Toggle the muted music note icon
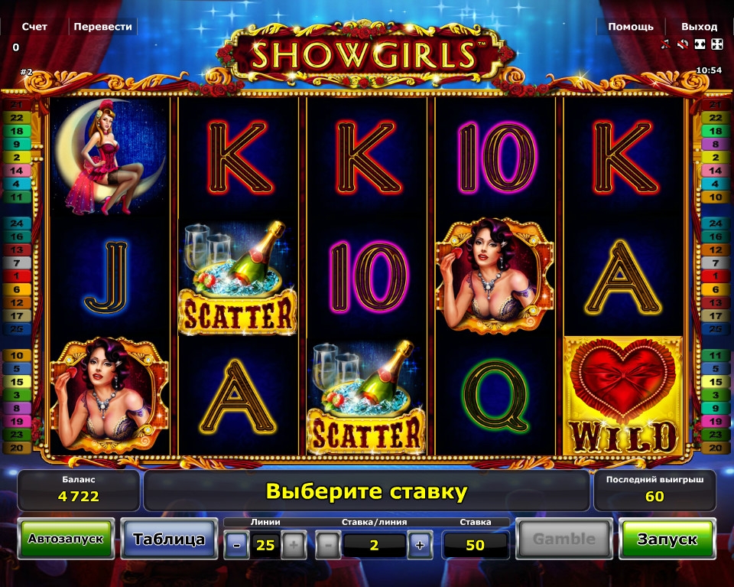This screenshot has height=587, width=734. point(665,44)
